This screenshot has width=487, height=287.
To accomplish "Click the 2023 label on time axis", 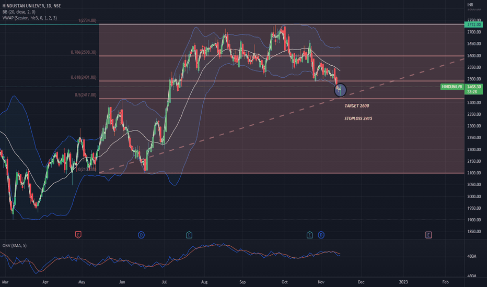I will click(403, 282).
